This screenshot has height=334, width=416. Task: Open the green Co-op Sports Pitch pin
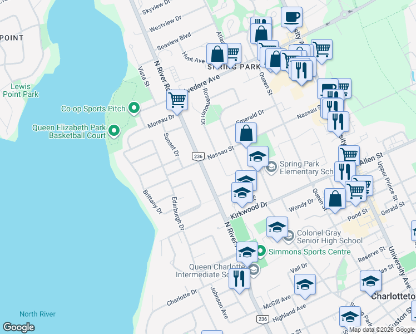point(134,109)
